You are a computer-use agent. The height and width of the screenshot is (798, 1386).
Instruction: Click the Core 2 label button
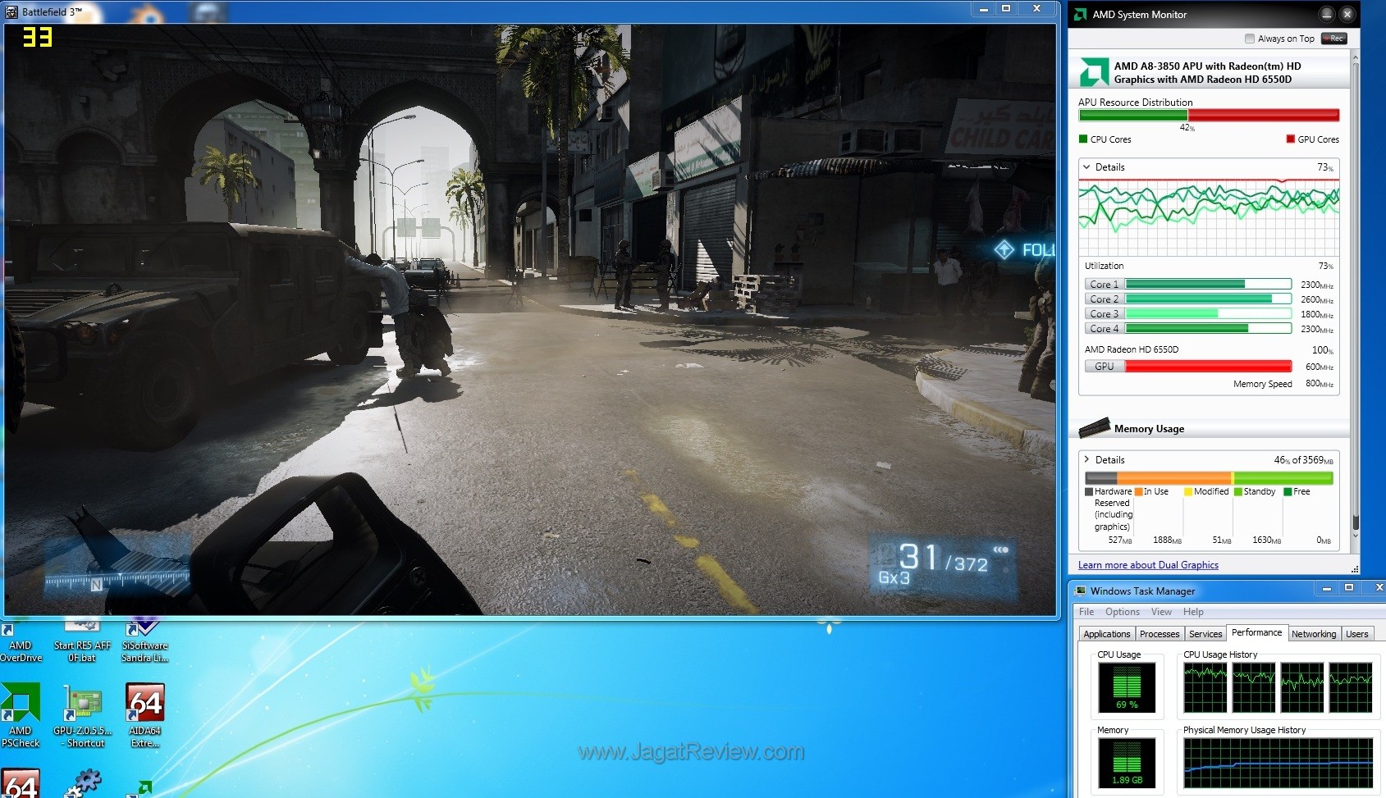click(1104, 299)
